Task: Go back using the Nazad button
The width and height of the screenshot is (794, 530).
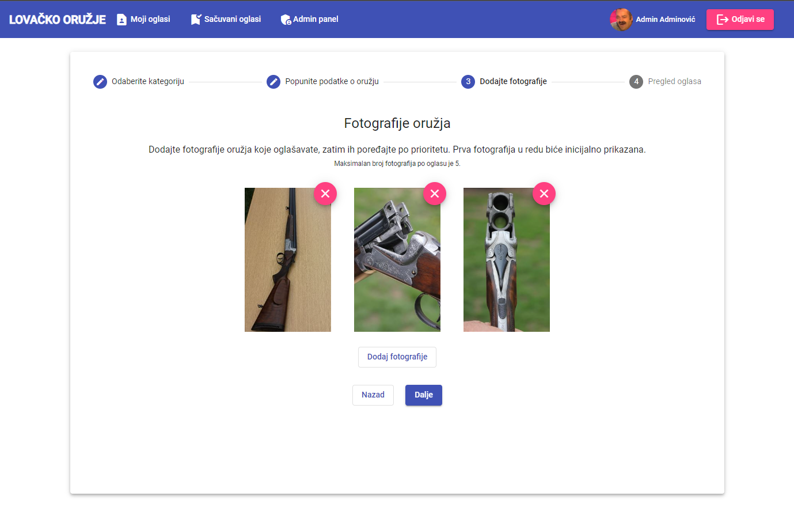Action: click(373, 395)
